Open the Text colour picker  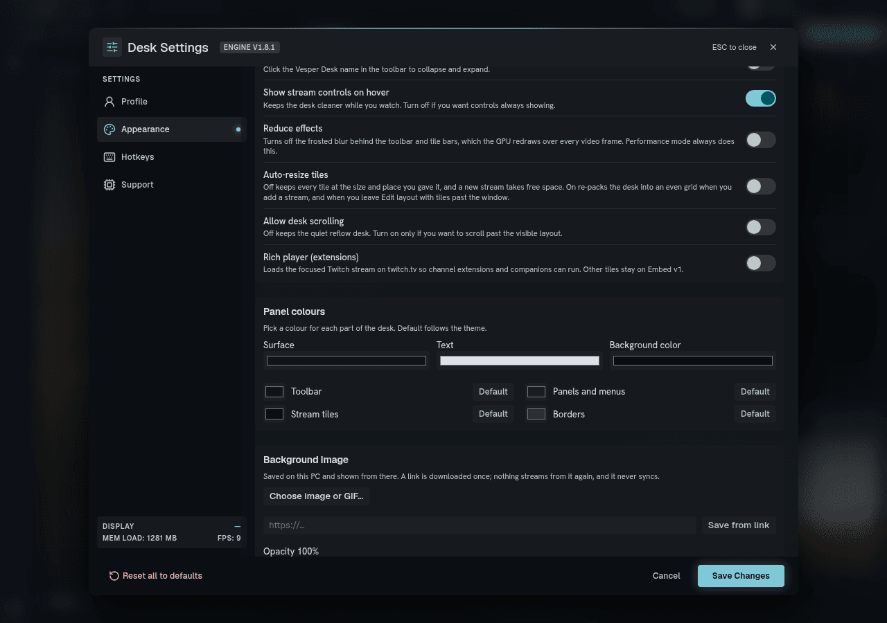pos(520,361)
